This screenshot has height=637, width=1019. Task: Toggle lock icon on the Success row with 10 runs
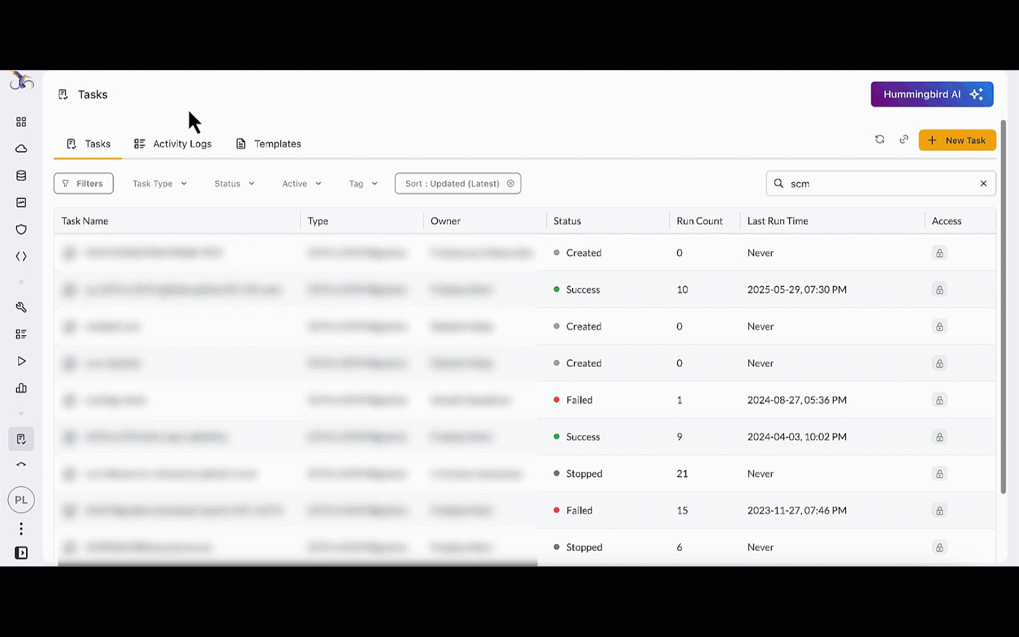point(939,290)
